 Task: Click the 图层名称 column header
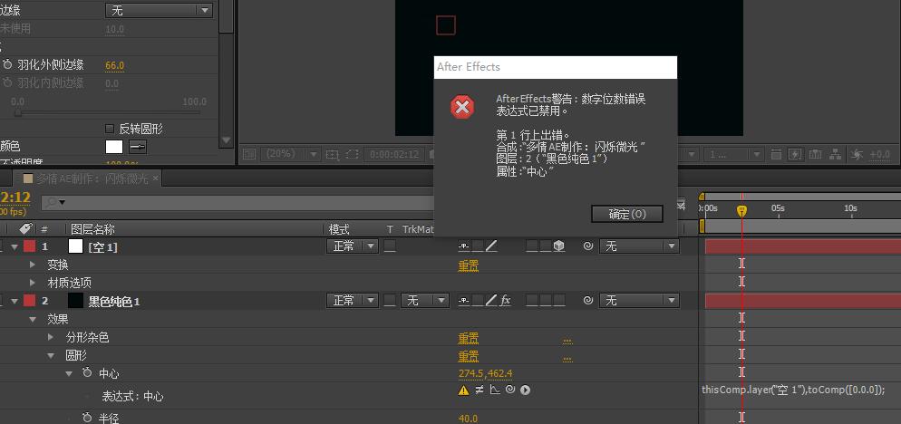92,229
